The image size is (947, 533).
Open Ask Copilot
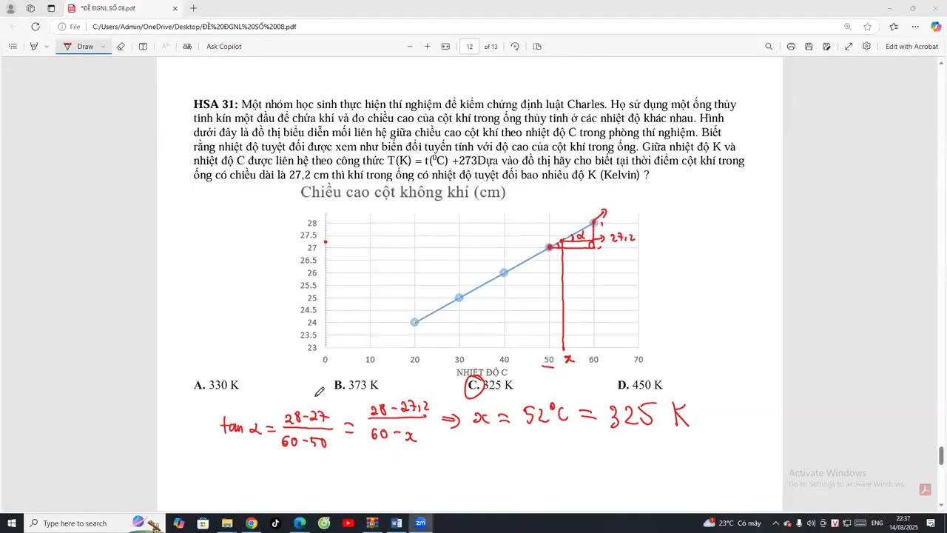coord(223,46)
